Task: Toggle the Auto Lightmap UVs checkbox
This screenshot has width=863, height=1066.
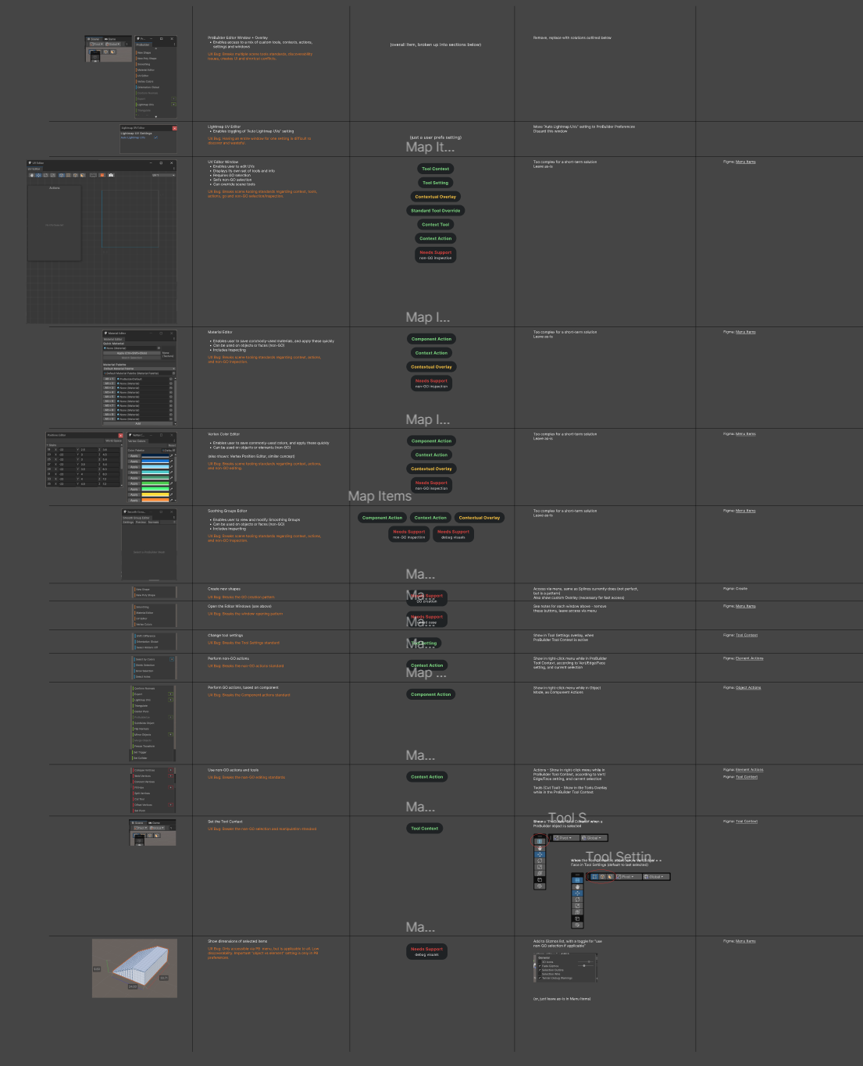Action: (155, 137)
